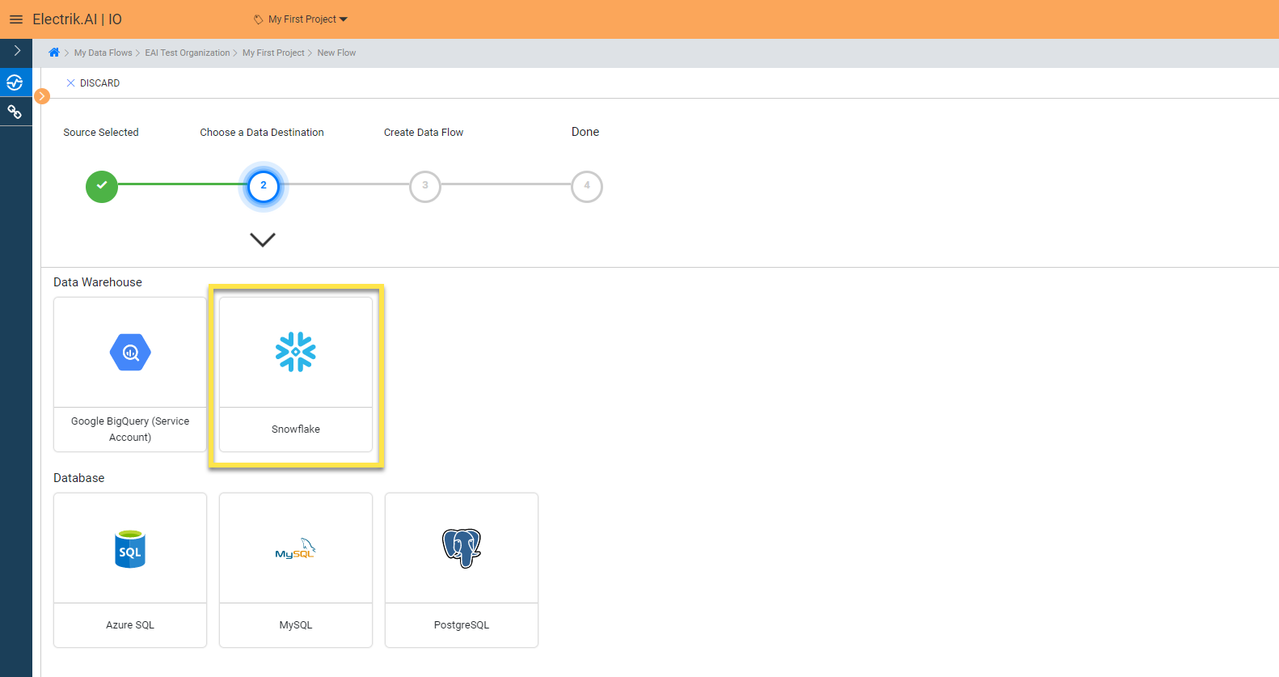This screenshot has height=677, width=1279.
Task: Click the step 4 Done circle
Action: click(587, 186)
